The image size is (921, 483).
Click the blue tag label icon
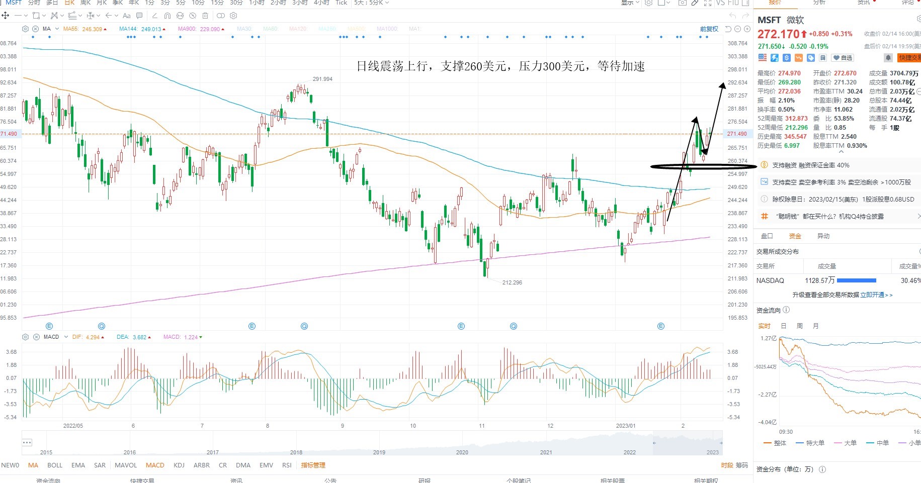click(x=811, y=58)
